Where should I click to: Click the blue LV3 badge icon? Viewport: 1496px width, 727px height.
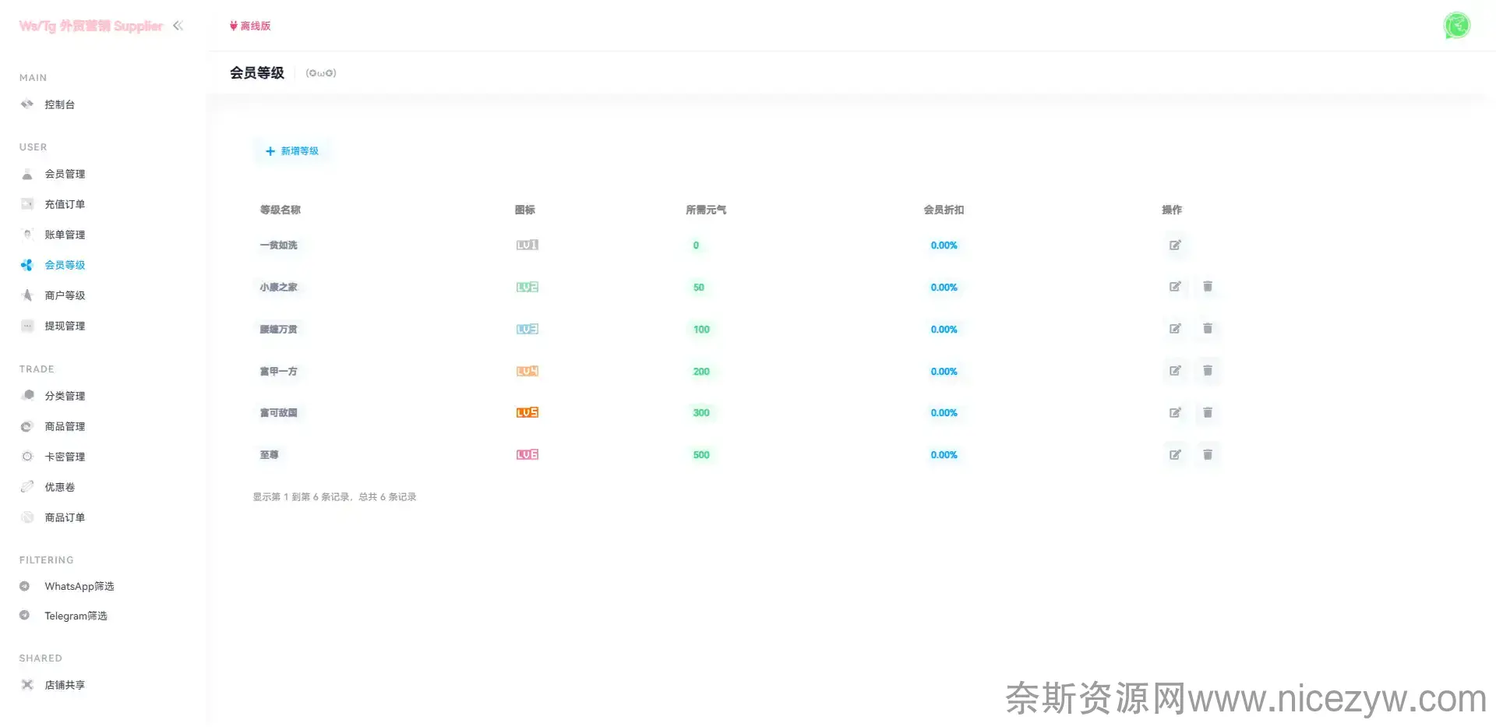click(x=527, y=329)
